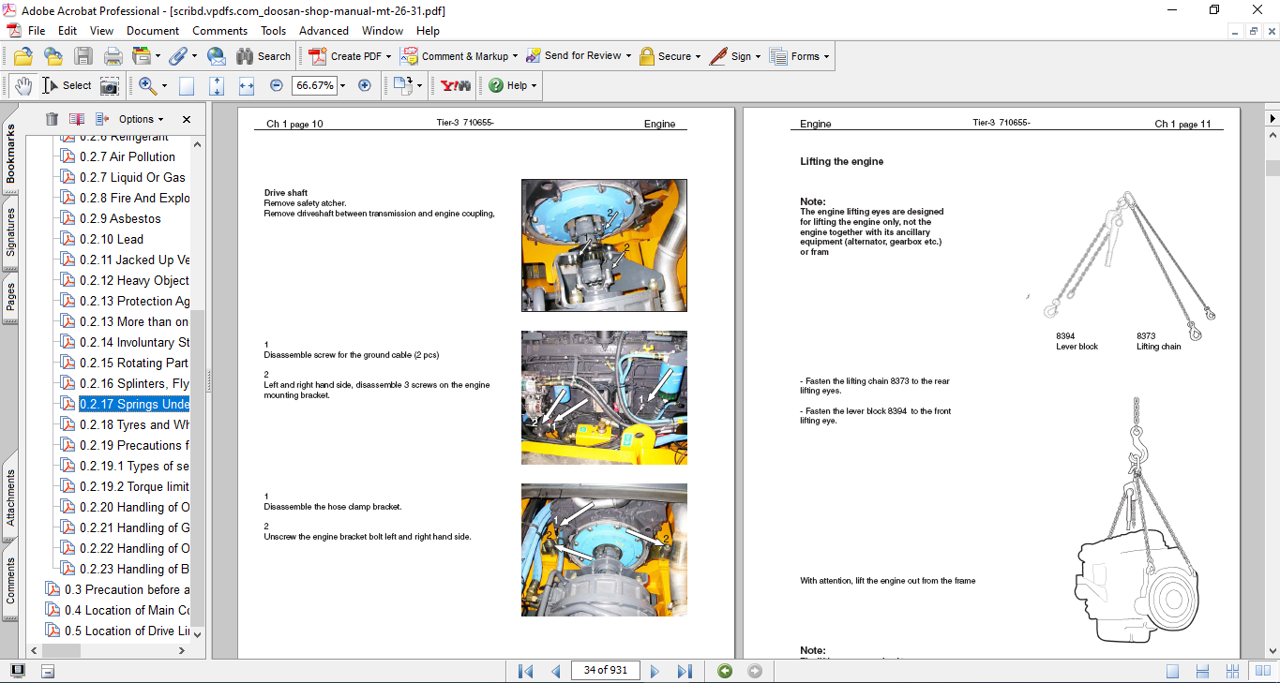Open the zoom percentage dropdown arrow
The width and height of the screenshot is (1280, 683).
click(x=342, y=86)
